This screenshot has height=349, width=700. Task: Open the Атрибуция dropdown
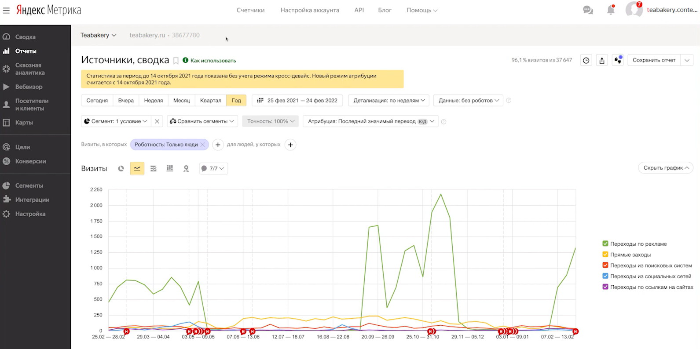point(370,121)
